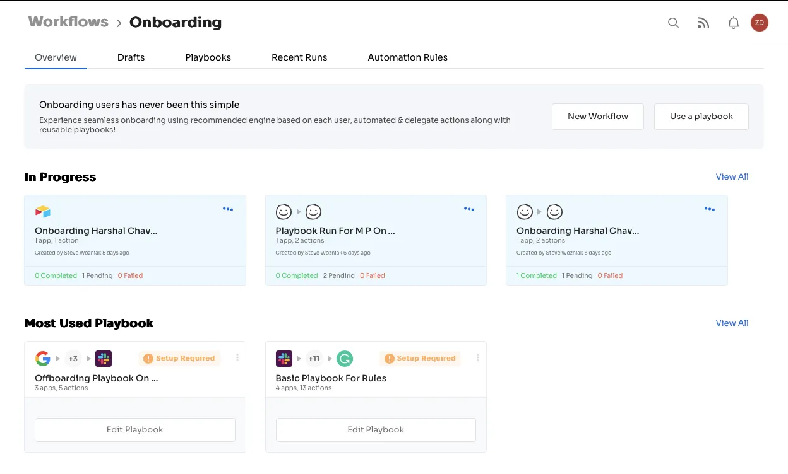Click the Slack icon on Offboarding Playbook

[104, 359]
